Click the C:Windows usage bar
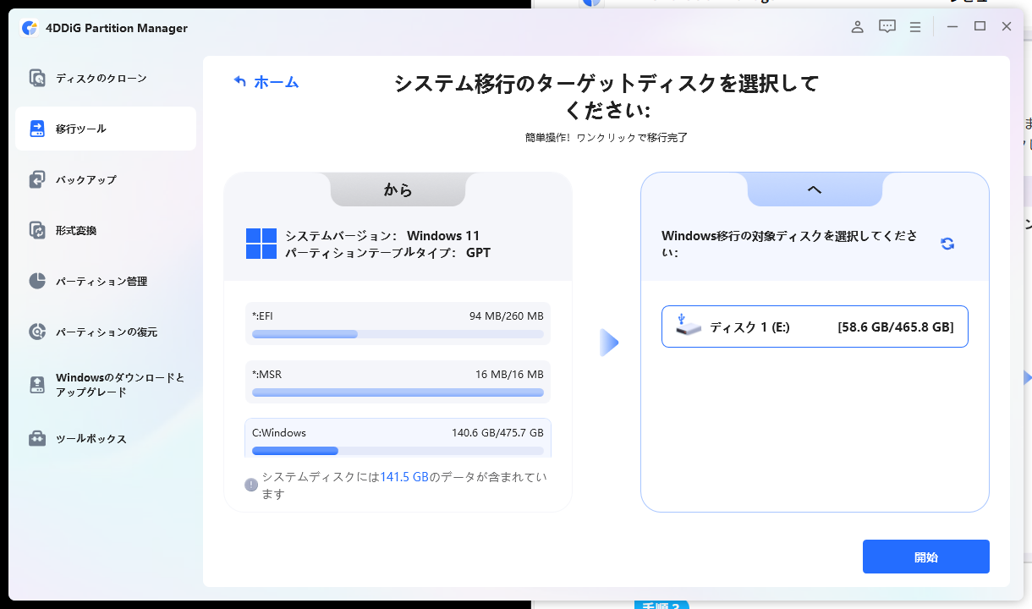The image size is (1032, 609). 398,451
